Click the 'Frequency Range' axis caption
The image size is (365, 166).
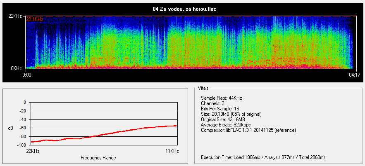pyautogui.click(x=98, y=158)
